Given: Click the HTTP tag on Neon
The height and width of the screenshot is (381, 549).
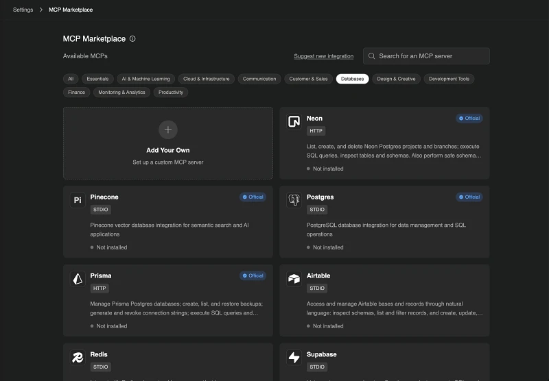Looking at the screenshot, I should coord(316,131).
